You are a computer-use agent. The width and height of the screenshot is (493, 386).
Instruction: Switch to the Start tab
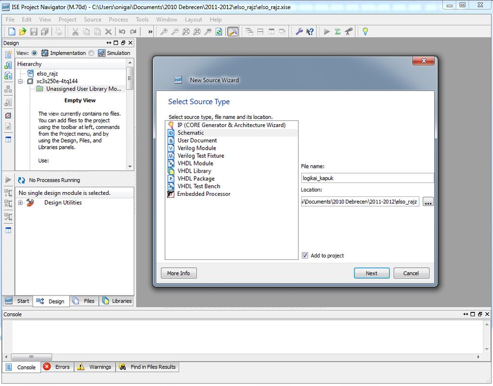point(17,301)
